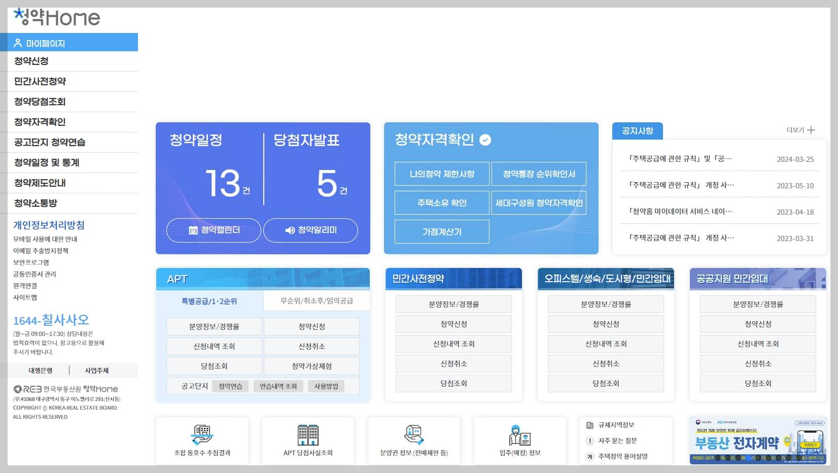Screen dimensions: 838x473
Task: Click the plus icon next to 더보기
Action: 811,130
